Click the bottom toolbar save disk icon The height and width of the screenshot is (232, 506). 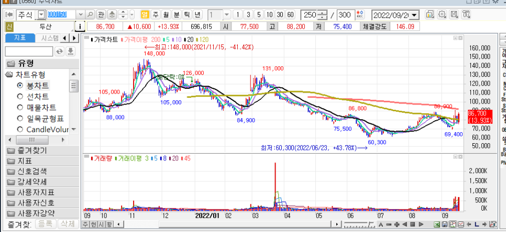click(x=444, y=224)
